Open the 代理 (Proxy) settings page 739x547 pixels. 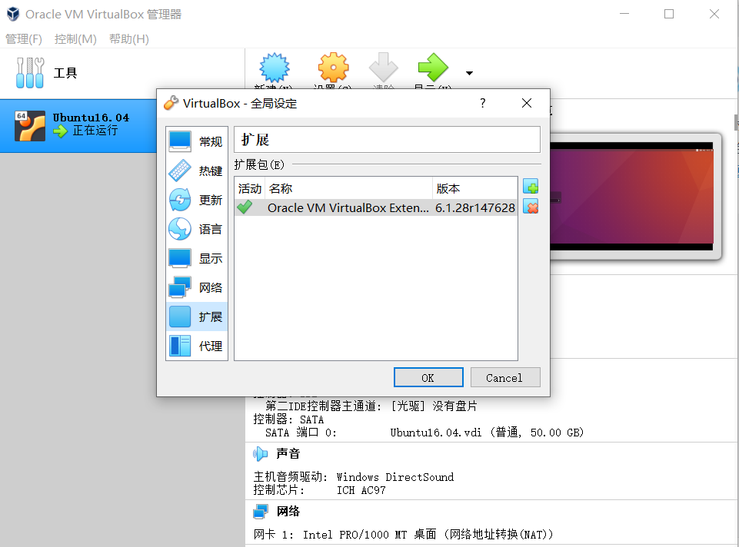point(197,346)
